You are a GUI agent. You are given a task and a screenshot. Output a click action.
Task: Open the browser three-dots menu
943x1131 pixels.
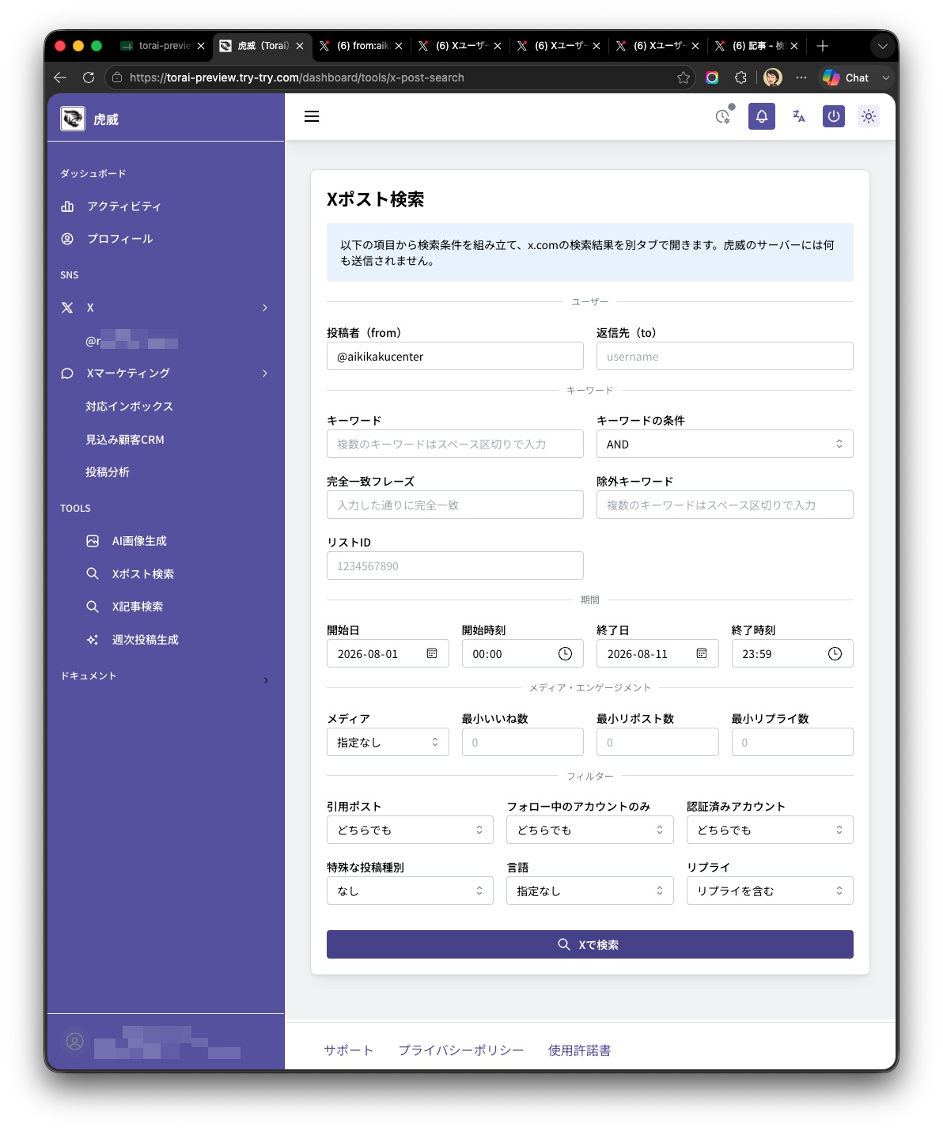pyautogui.click(x=801, y=78)
